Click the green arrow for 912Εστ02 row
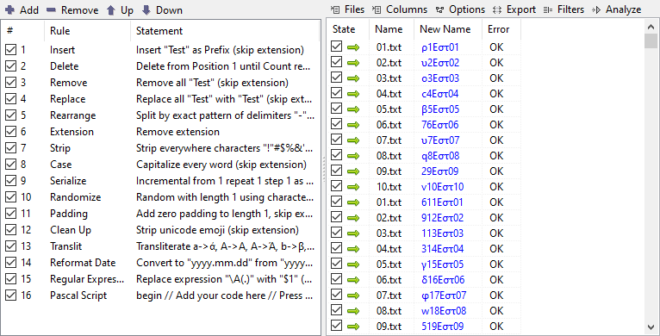Image resolution: width=660 pixels, height=336 pixels. click(353, 218)
